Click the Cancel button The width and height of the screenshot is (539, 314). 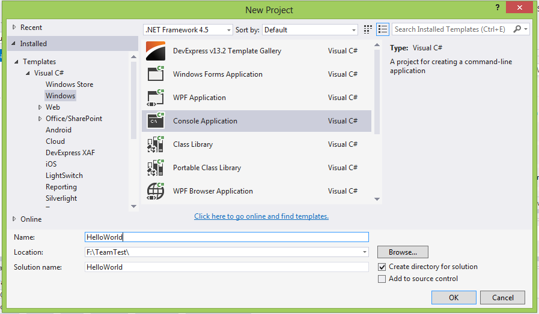tap(502, 298)
